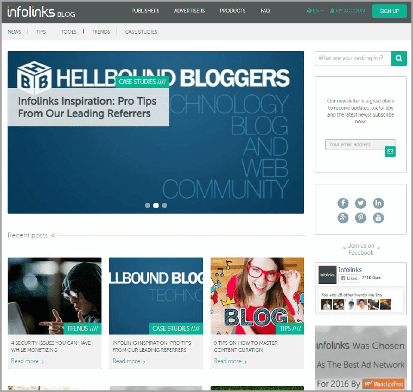The height and width of the screenshot is (392, 413).
Task: Open the LinkedIn social icon
Action: click(378, 203)
